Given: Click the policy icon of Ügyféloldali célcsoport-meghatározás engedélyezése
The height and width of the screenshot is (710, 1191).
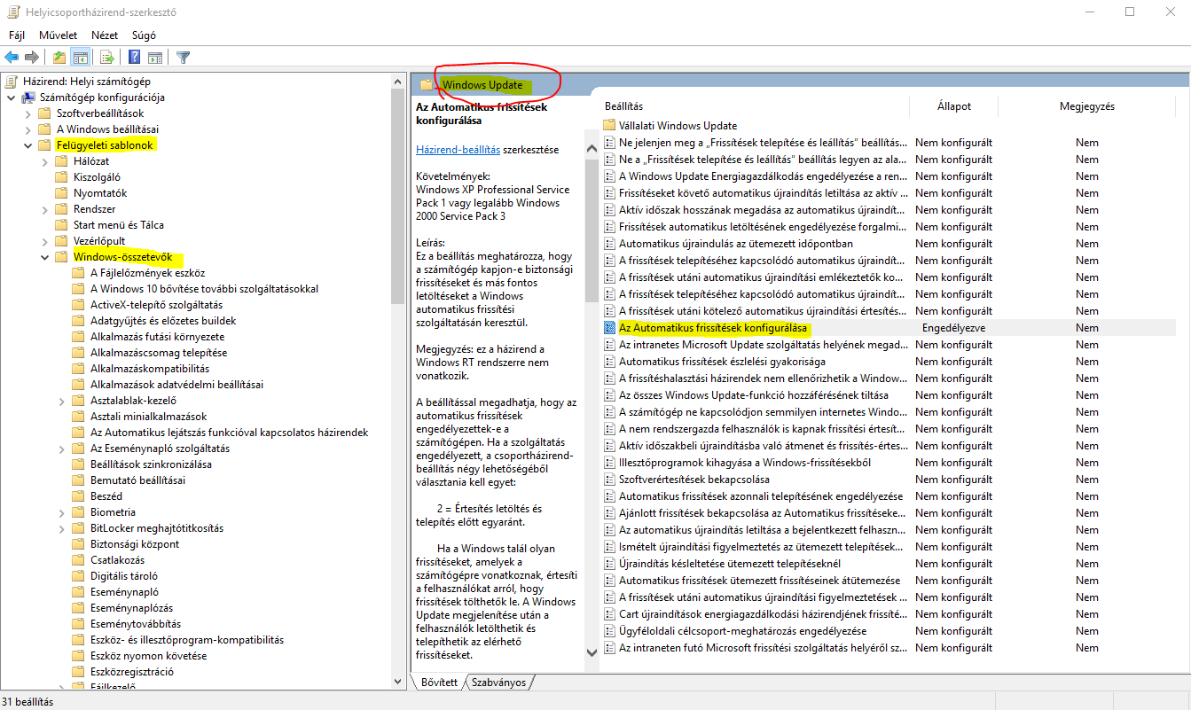Looking at the screenshot, I should [609, 631].
